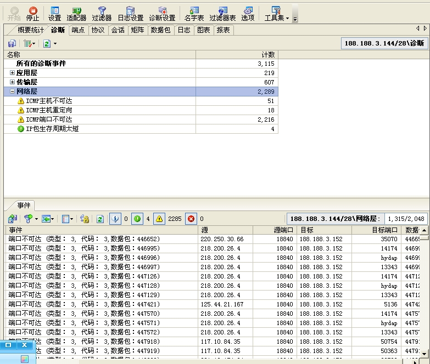Click the tab strip right scroll arrow
Viewport: 430px width, 364px height.
(x=425, y=29)
